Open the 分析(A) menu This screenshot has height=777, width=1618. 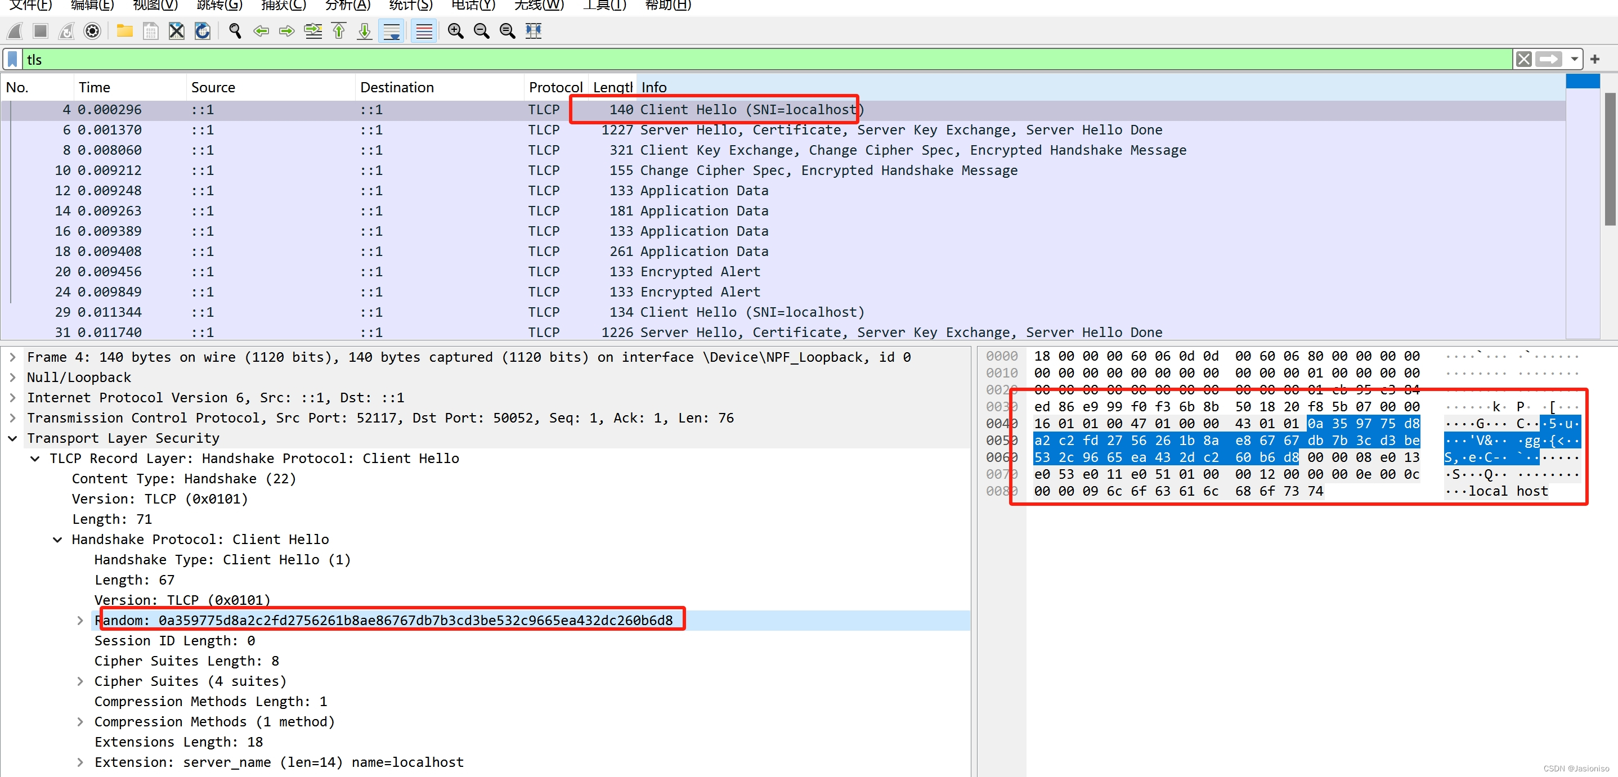[x=347, y=6]
